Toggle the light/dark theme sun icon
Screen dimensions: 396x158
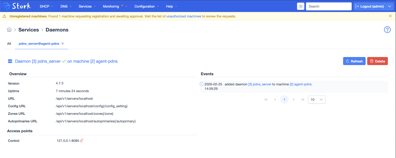(300, 6)
